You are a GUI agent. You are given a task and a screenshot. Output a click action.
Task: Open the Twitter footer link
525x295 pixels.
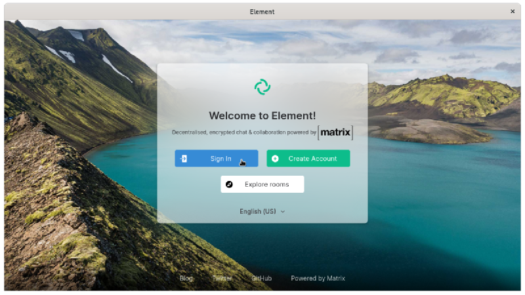click(222, 278)
